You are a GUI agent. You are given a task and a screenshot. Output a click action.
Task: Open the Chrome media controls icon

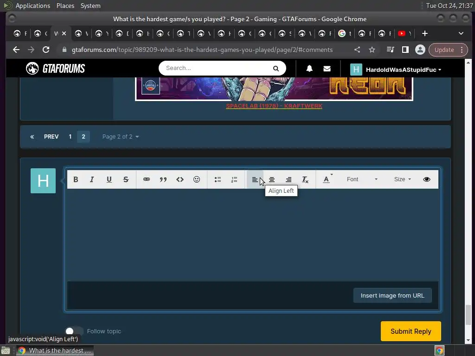pyautogui.click(x=390, y=50)
